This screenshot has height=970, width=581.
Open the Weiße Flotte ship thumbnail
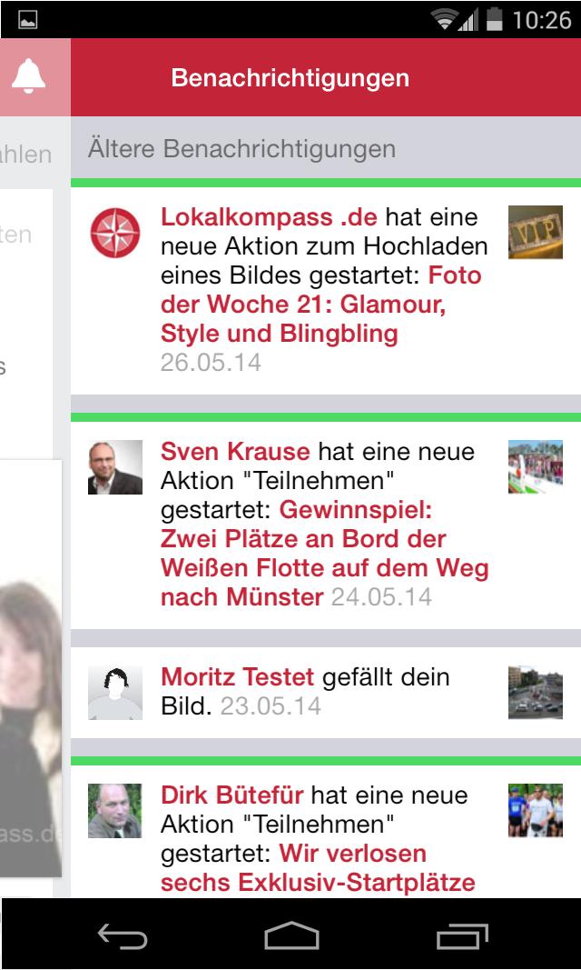[536, 466]
